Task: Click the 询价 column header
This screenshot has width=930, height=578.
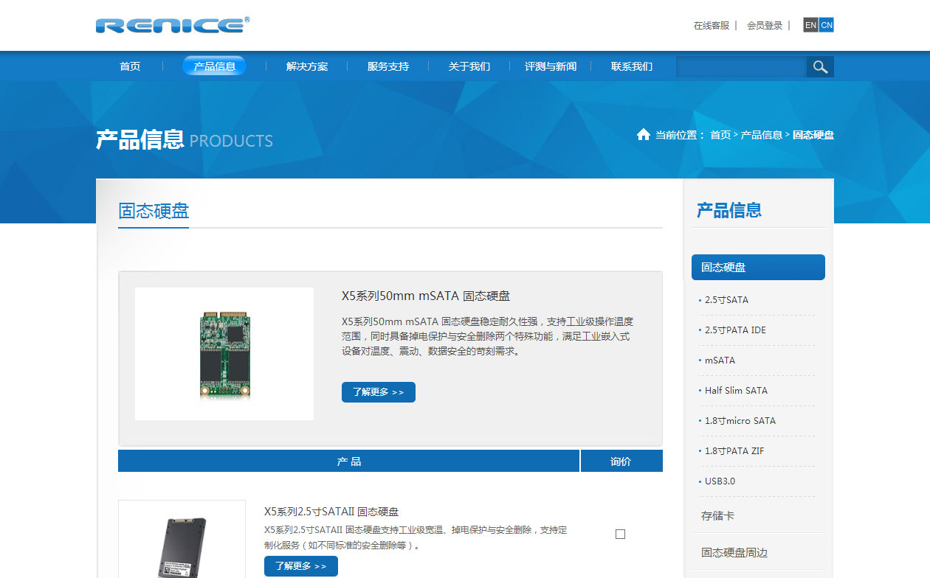Action: click(621, 461)
